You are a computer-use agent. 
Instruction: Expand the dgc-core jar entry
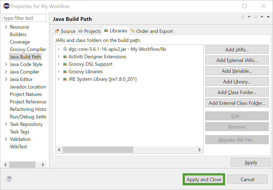coord(59,49)
